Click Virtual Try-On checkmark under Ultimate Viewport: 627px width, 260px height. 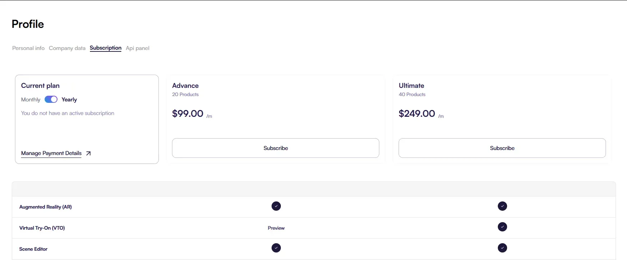point(502,227)
